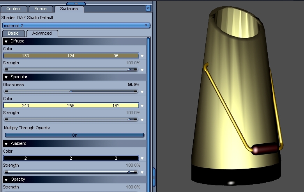Image resolution: width=304 pixels, height=192 pixels.
Task: Open the material_2 surface dropdown
Action: tap(76, 26)
